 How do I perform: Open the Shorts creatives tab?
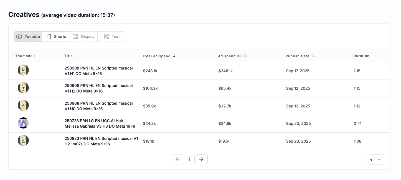click(56, 37)
